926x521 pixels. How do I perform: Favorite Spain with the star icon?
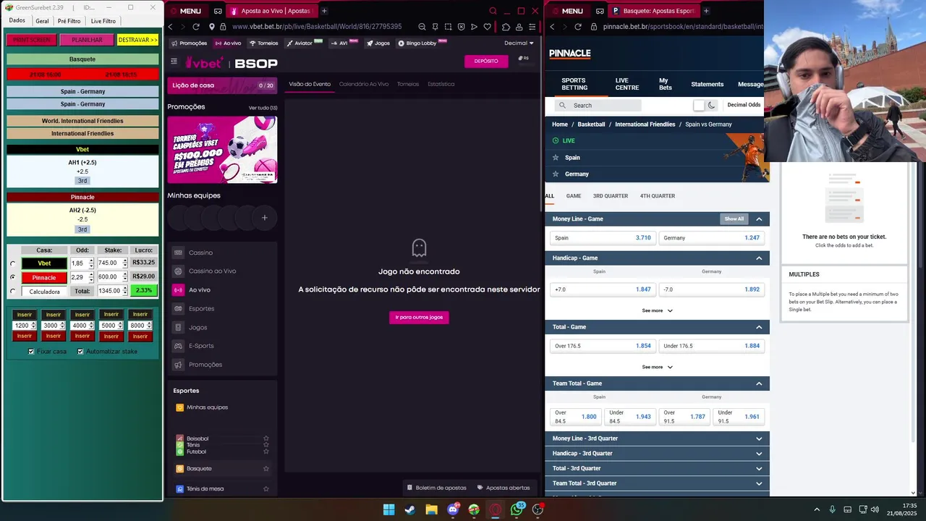coord(556,157)
